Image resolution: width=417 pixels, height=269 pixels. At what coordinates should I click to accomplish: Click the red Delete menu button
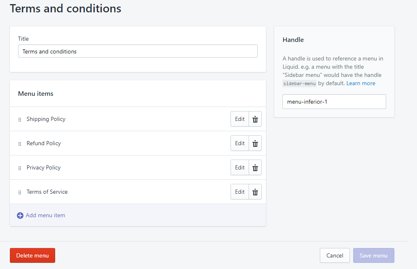tap(33, 255)
